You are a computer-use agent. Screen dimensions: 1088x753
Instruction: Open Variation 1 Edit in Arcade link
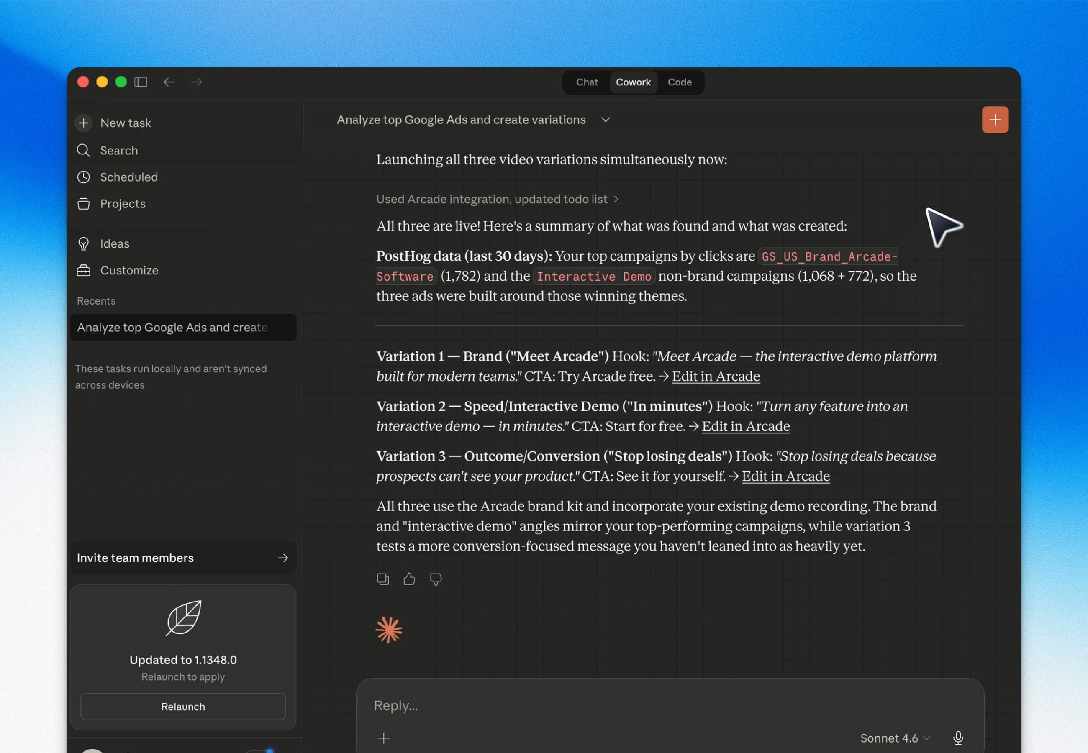pyautogui.click(x=715, y=376)
